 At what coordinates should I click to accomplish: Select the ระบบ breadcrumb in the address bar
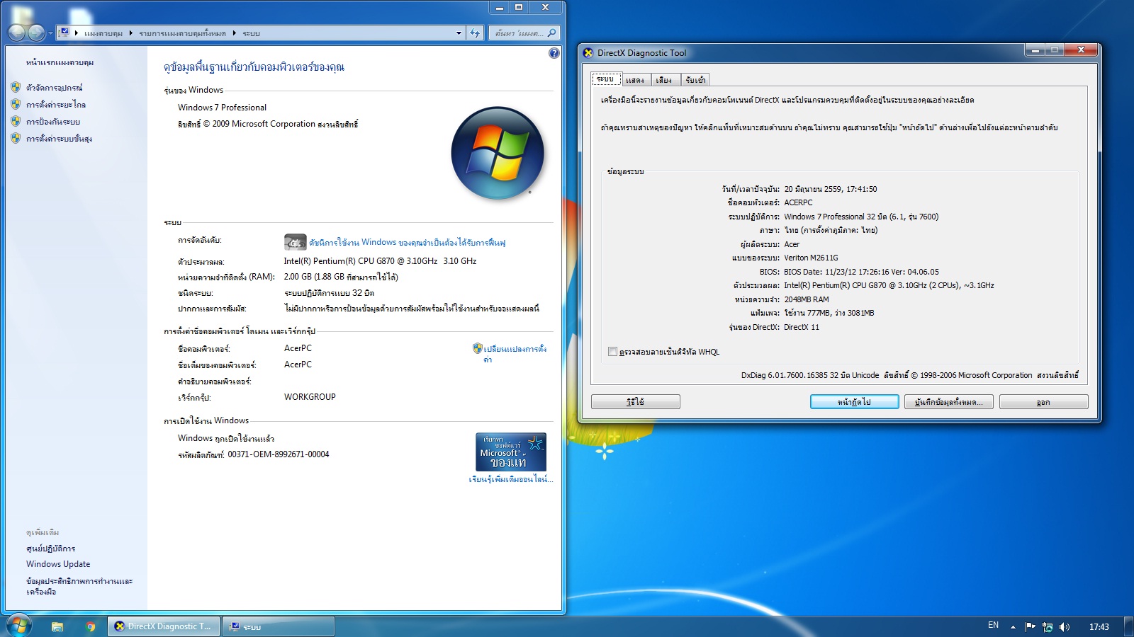click(x=252, y=33)
